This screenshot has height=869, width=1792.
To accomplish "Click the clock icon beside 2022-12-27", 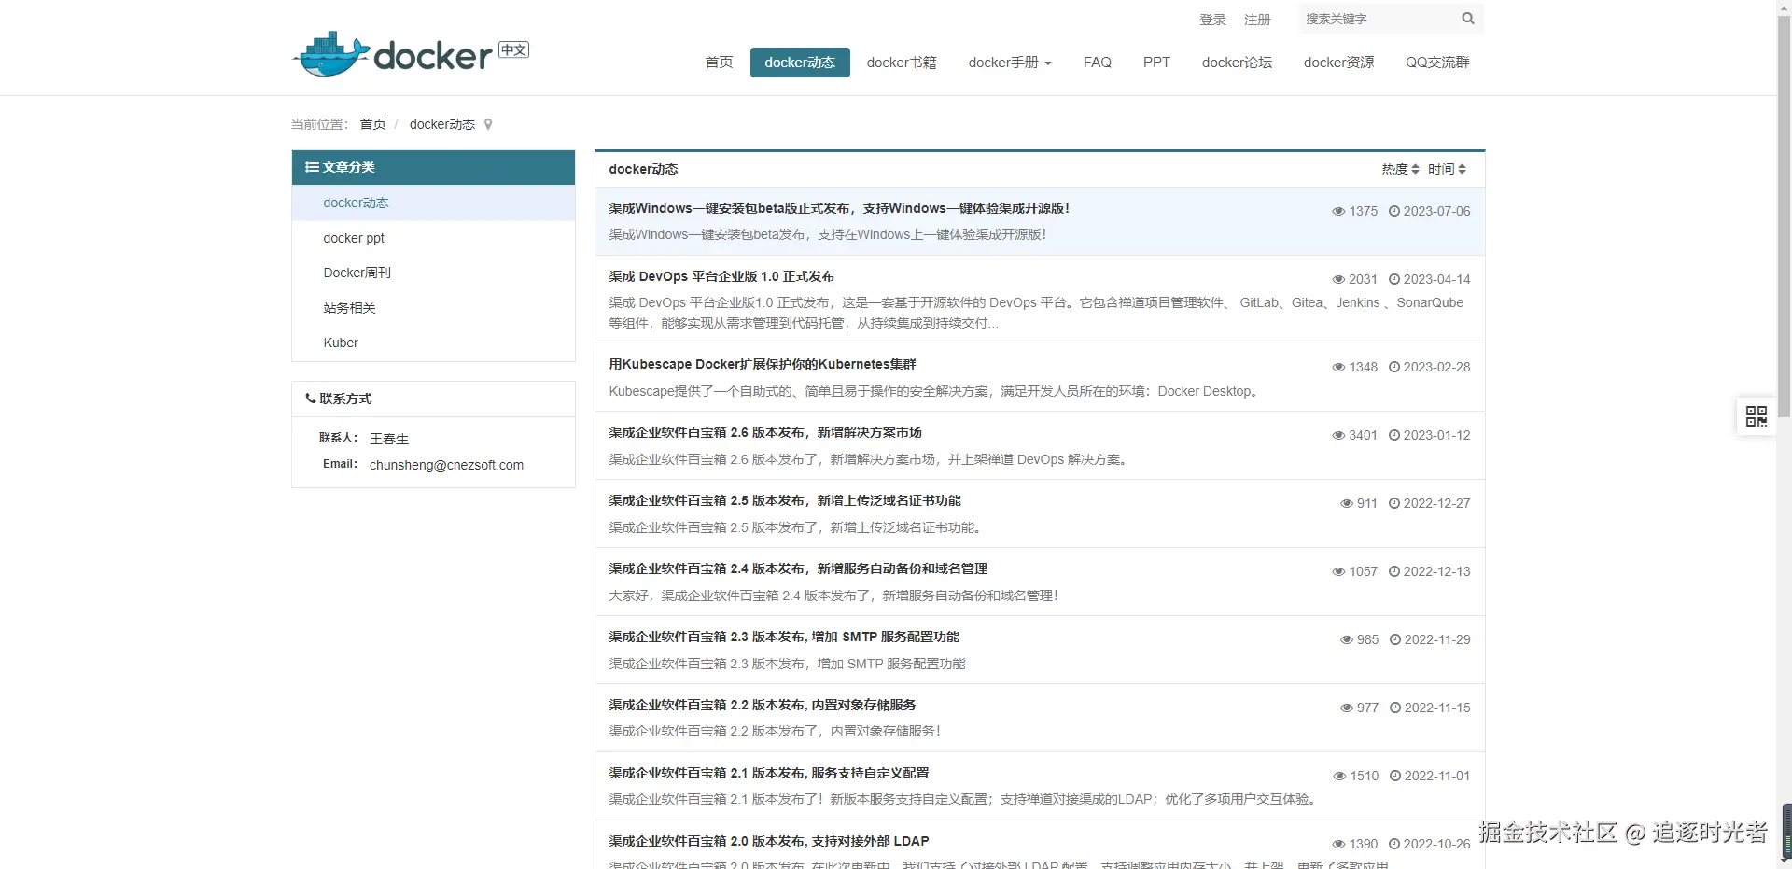I will [x=1394, y=503].
